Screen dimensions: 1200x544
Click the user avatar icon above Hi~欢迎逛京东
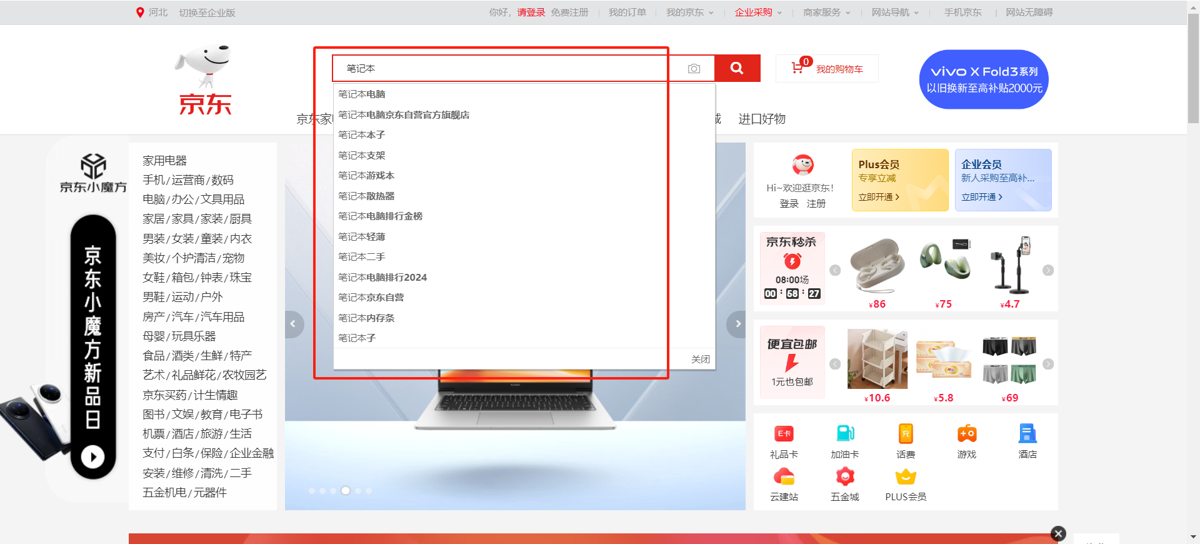point(802,165)
